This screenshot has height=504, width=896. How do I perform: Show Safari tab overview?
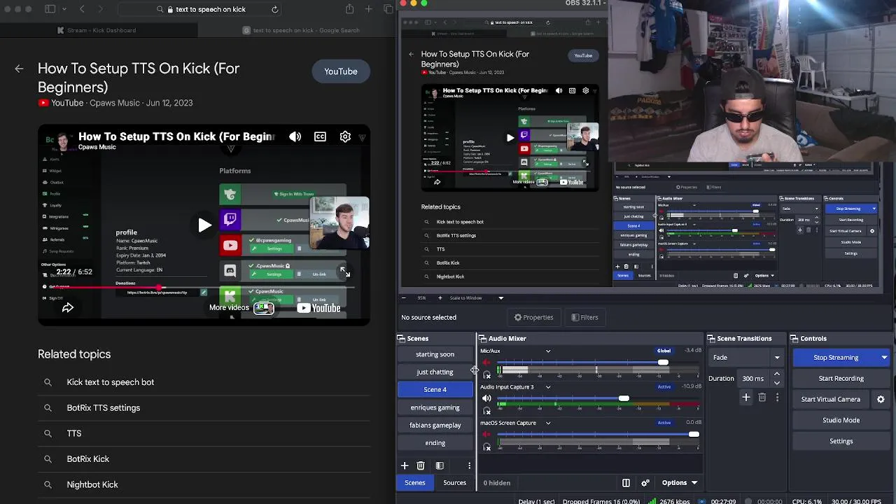[x=388, y=9]
